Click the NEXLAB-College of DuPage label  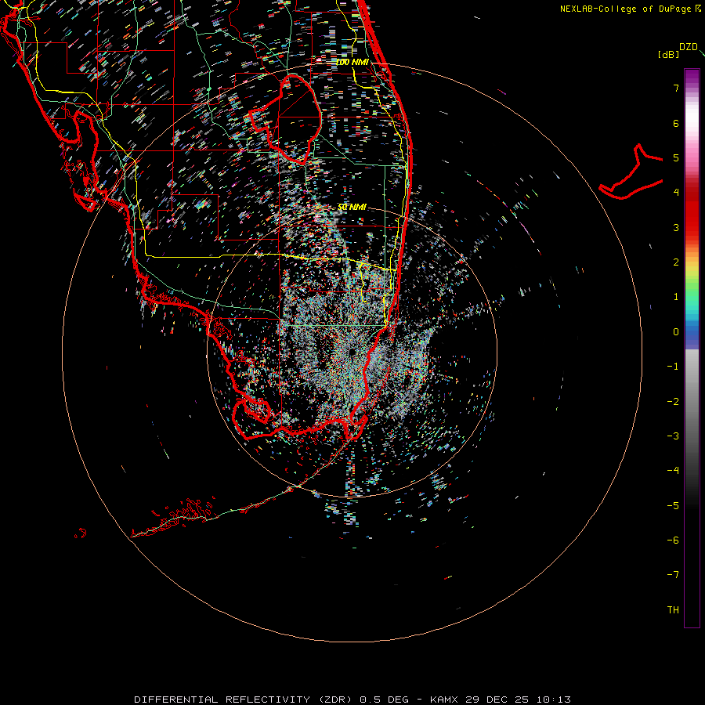point(627,9)
